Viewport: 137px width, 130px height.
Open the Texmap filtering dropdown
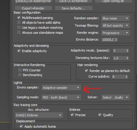point(116,25)
